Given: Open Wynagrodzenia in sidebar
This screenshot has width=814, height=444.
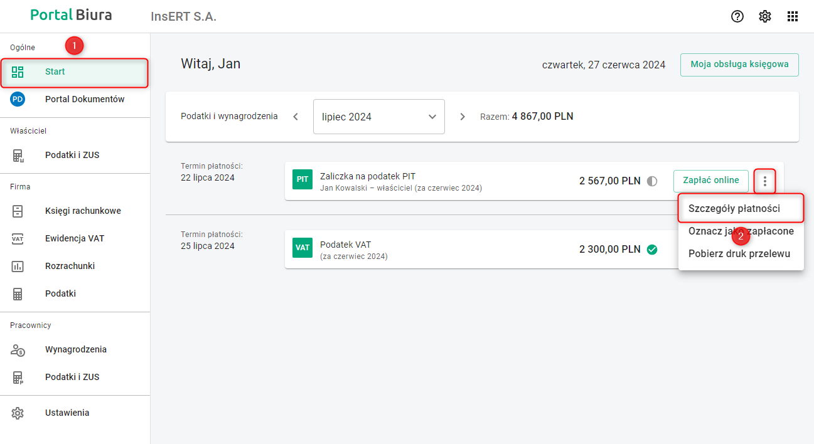Looking at the screenshot, I should [75, 349].
